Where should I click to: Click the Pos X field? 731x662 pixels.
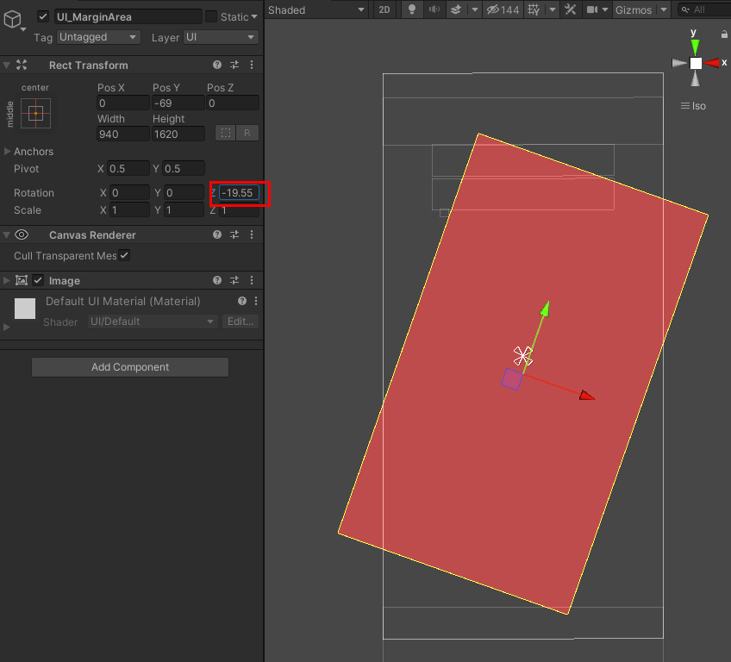(123, 103)
